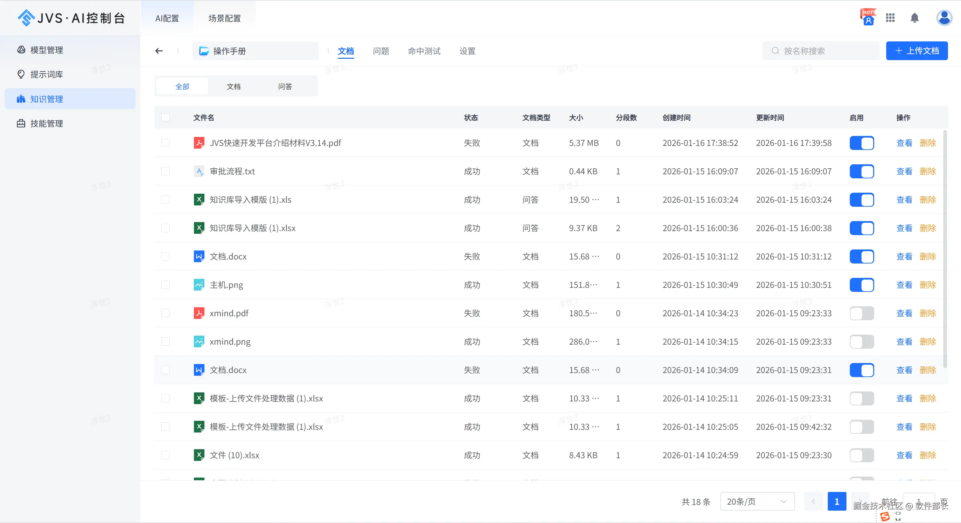The width and height of the screenshot is (961, 523).
Task: Check the select-all checkbox in header
Action: pos(165,118)
